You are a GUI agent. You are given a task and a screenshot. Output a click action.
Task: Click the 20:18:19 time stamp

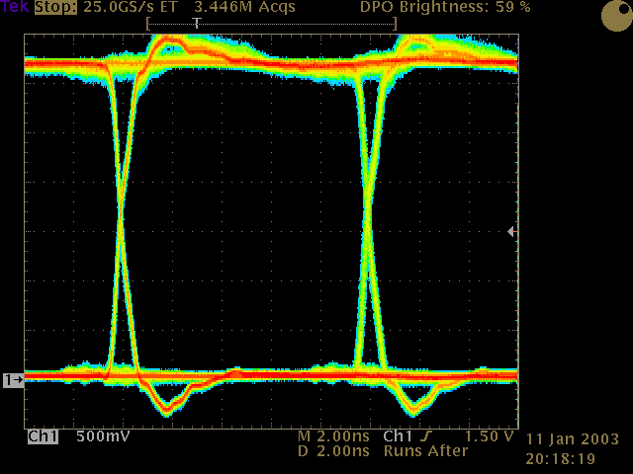pyautogui.click(x=561, y=458)
